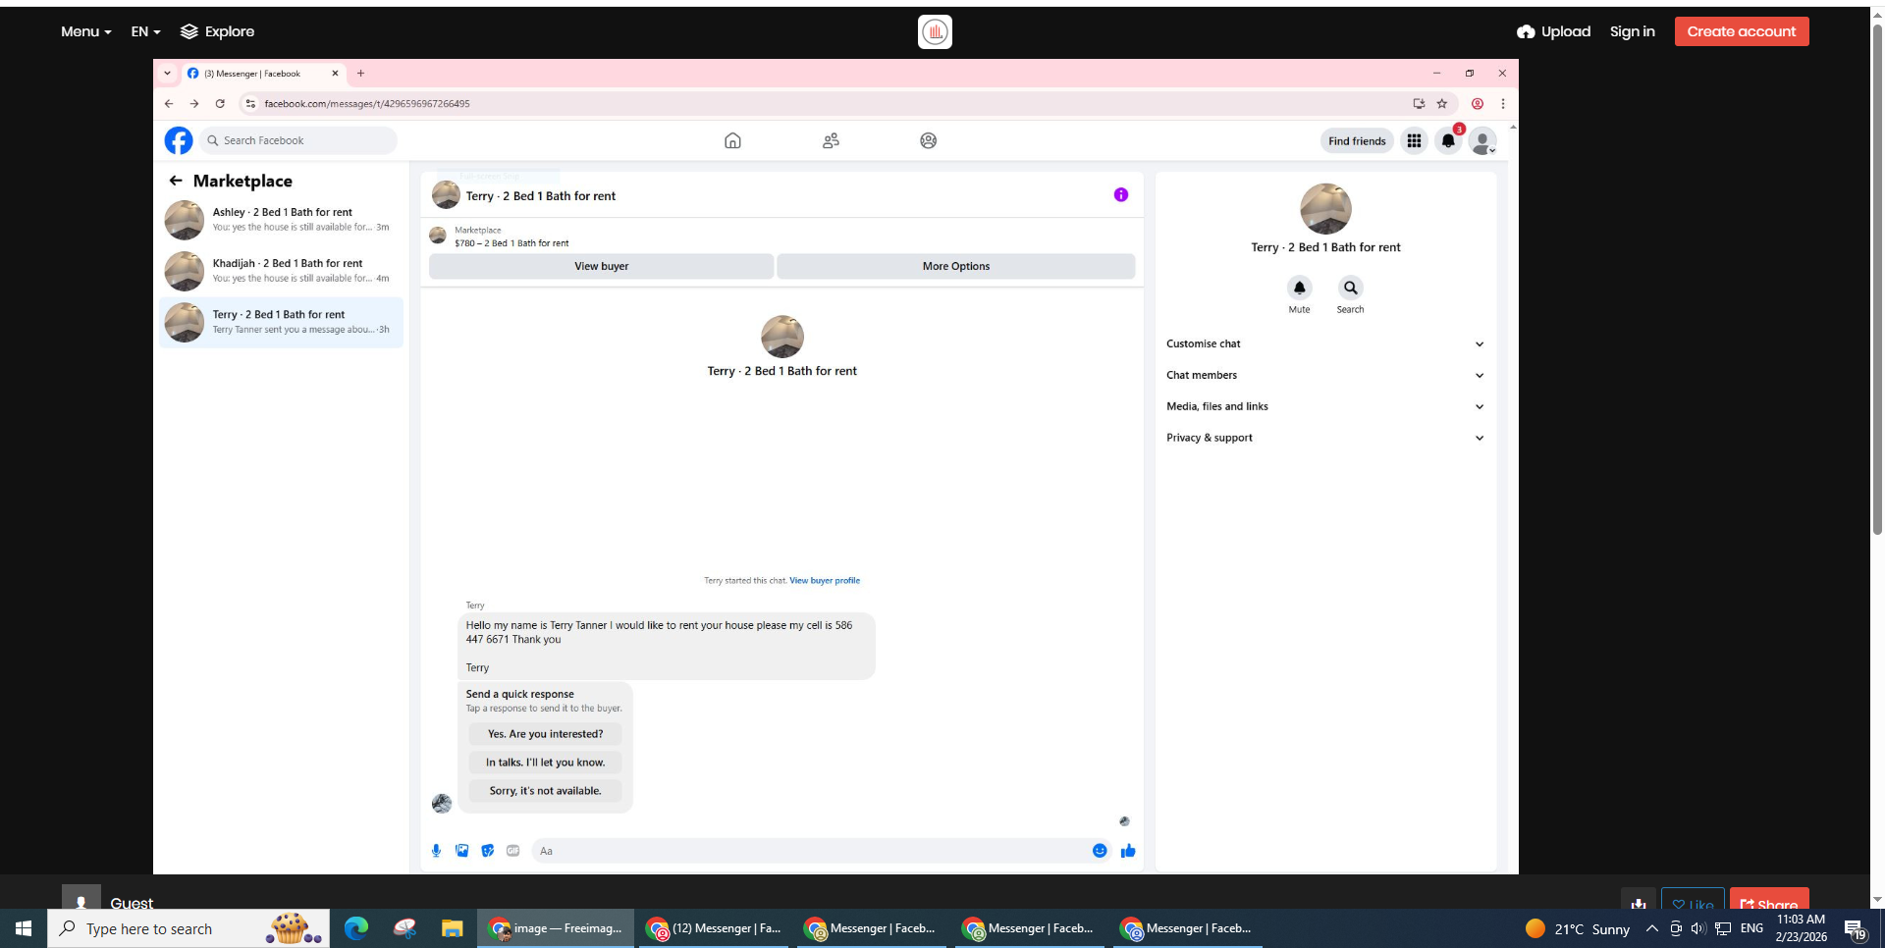The image size is (1885, 948).
Task: Click the browser back arrow
Action: [169, 103]
